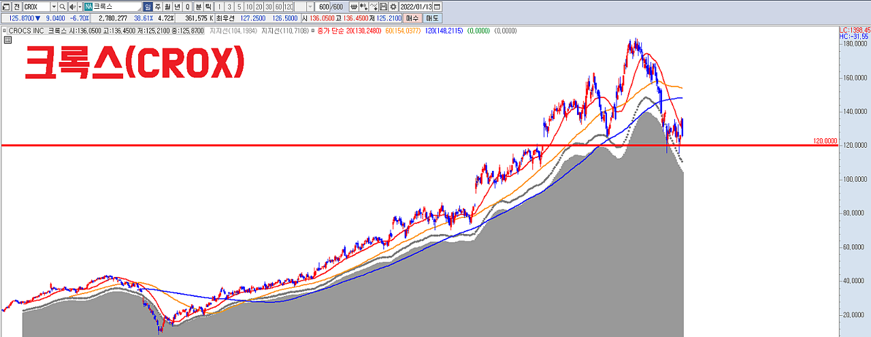Click the 600/600 bar count field
This screenshot has height=337, width=871.
coord(329,6)
